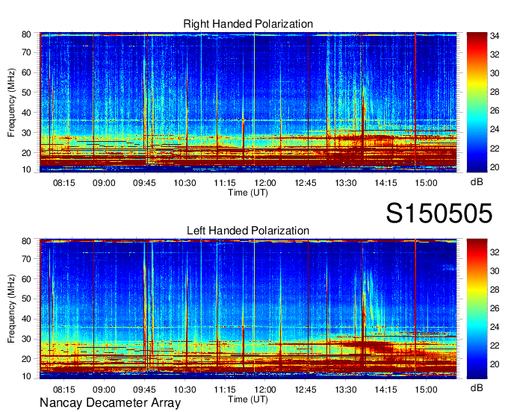
Task: Click the 09:00 time tick on upper plot
Action: click(104, 183)
